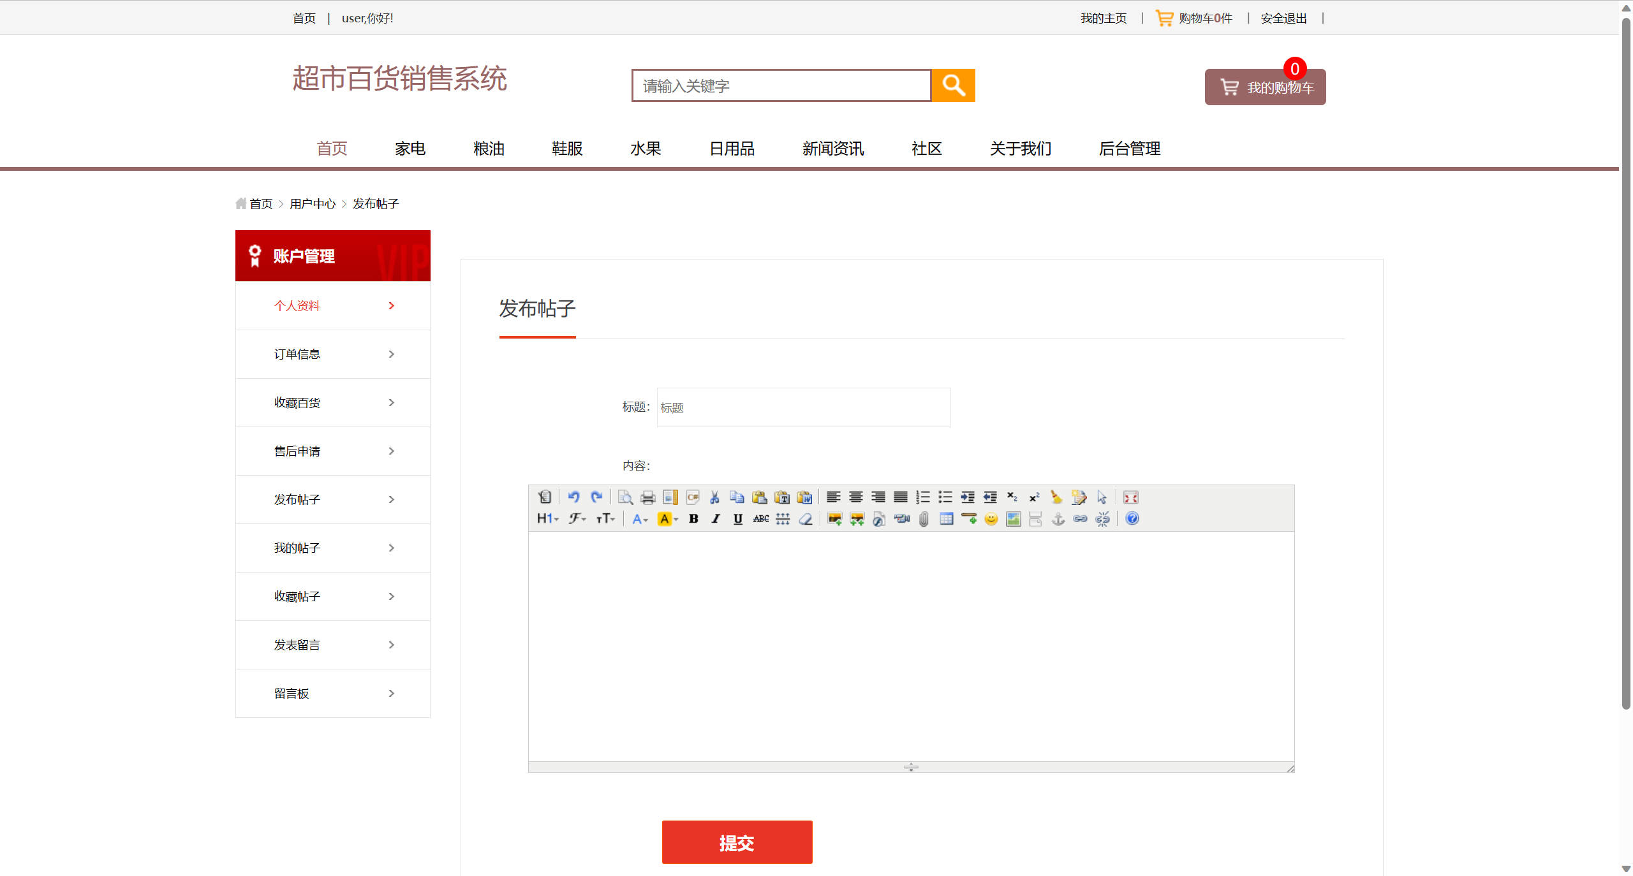Open the 新闻资讯 menu item
Image resolution: width=1633 pixels, height=876 pixels.
(832, 149)
